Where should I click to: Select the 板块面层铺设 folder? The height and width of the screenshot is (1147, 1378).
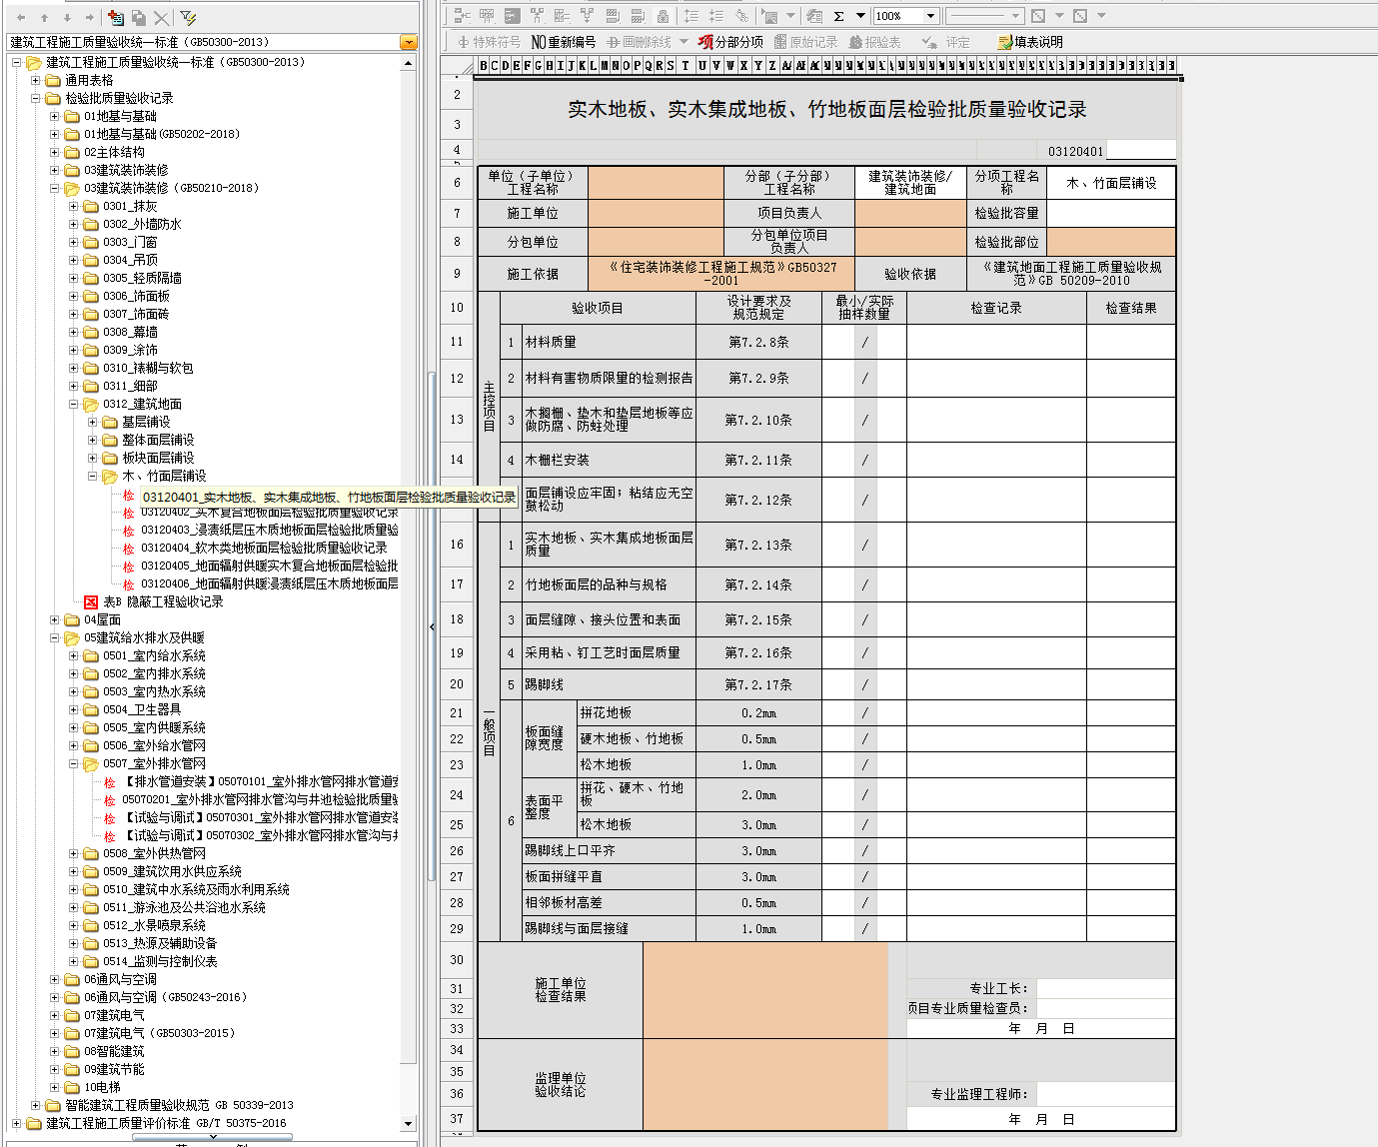tap(158, 458)
